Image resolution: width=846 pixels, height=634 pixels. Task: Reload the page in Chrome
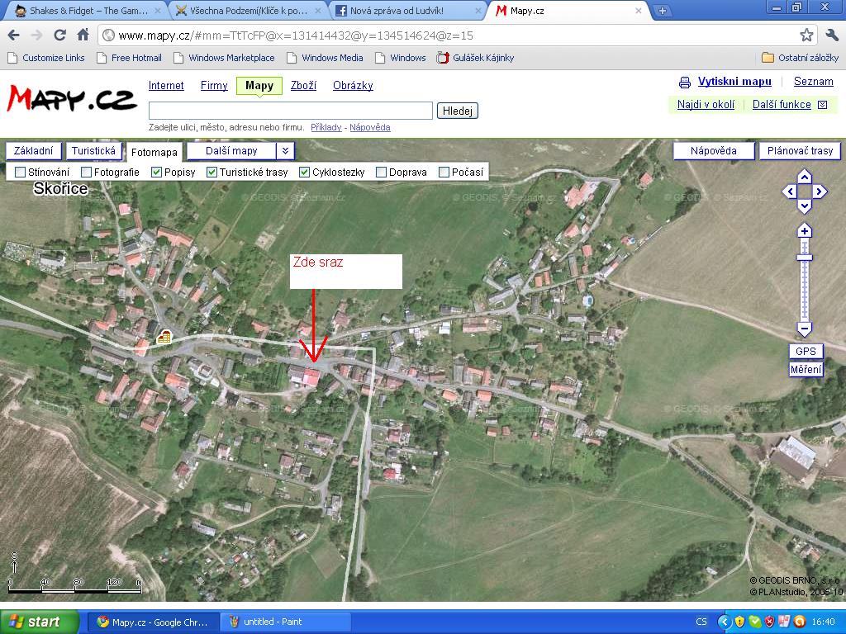click(x=59, y=35)
